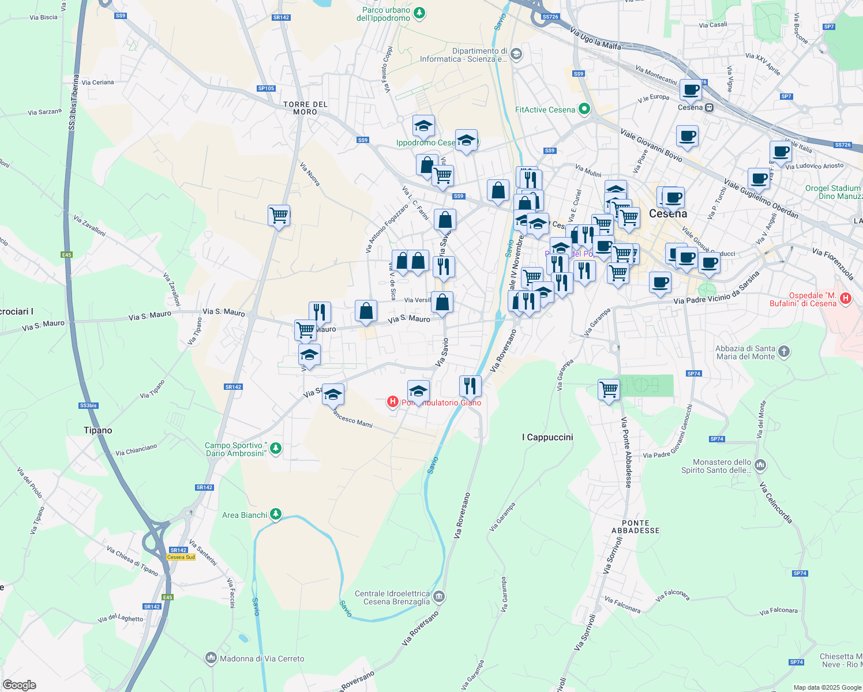The image size is (863, 692).
Task: Select the Campo Sportivo Dario Ambrosini tree icon
Action: 276,448
